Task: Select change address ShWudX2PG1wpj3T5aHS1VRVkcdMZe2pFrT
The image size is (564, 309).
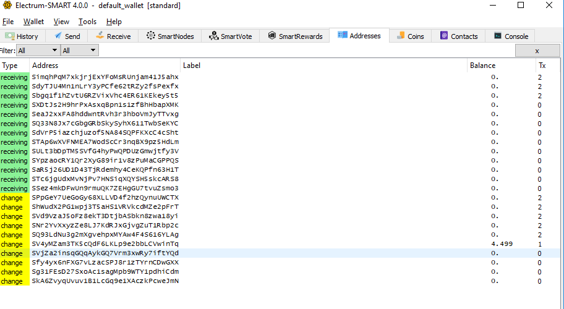Action: tap(105, 207)
